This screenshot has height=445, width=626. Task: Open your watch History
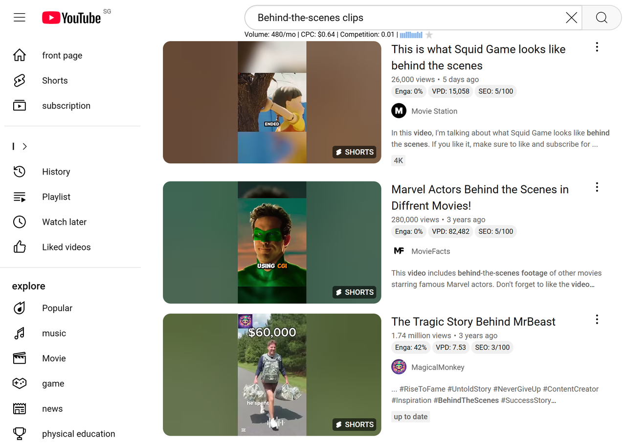coord(56,172)
